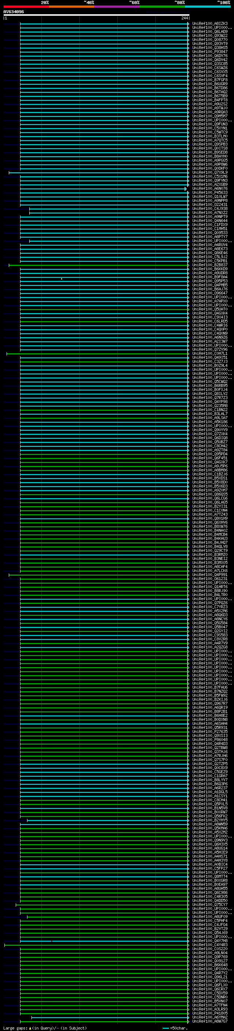This screenshot has height=1031, width=234.
Task: Select hit label UniRef100_B7FGF8
Action: (x=210, y=80)
